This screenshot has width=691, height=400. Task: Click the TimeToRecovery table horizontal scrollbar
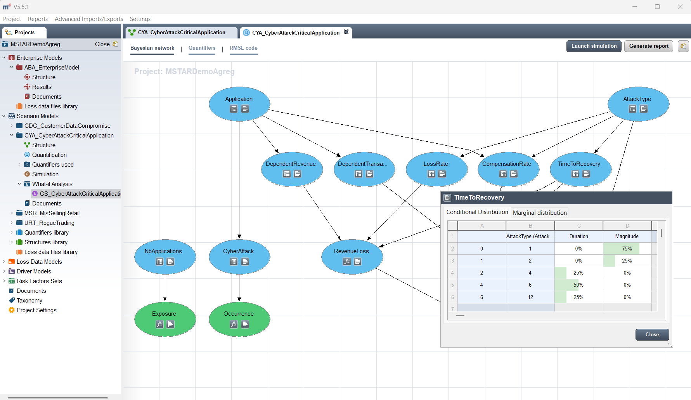click(461, 316)
